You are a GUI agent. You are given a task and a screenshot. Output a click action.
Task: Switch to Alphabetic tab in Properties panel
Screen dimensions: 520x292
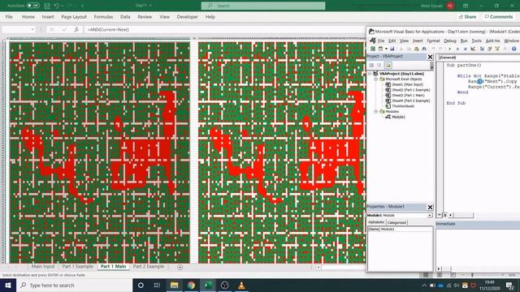pyautogui.click(x=376, y=222)
